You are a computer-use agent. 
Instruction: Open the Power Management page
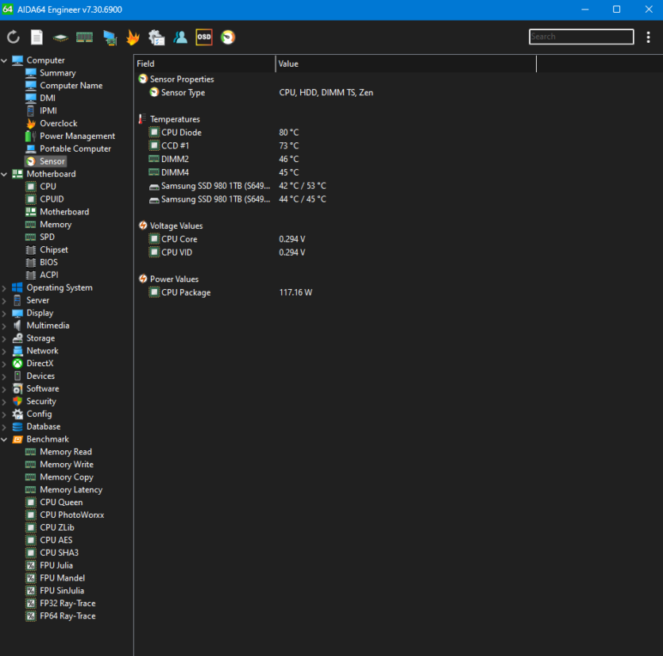pos(77,136)
